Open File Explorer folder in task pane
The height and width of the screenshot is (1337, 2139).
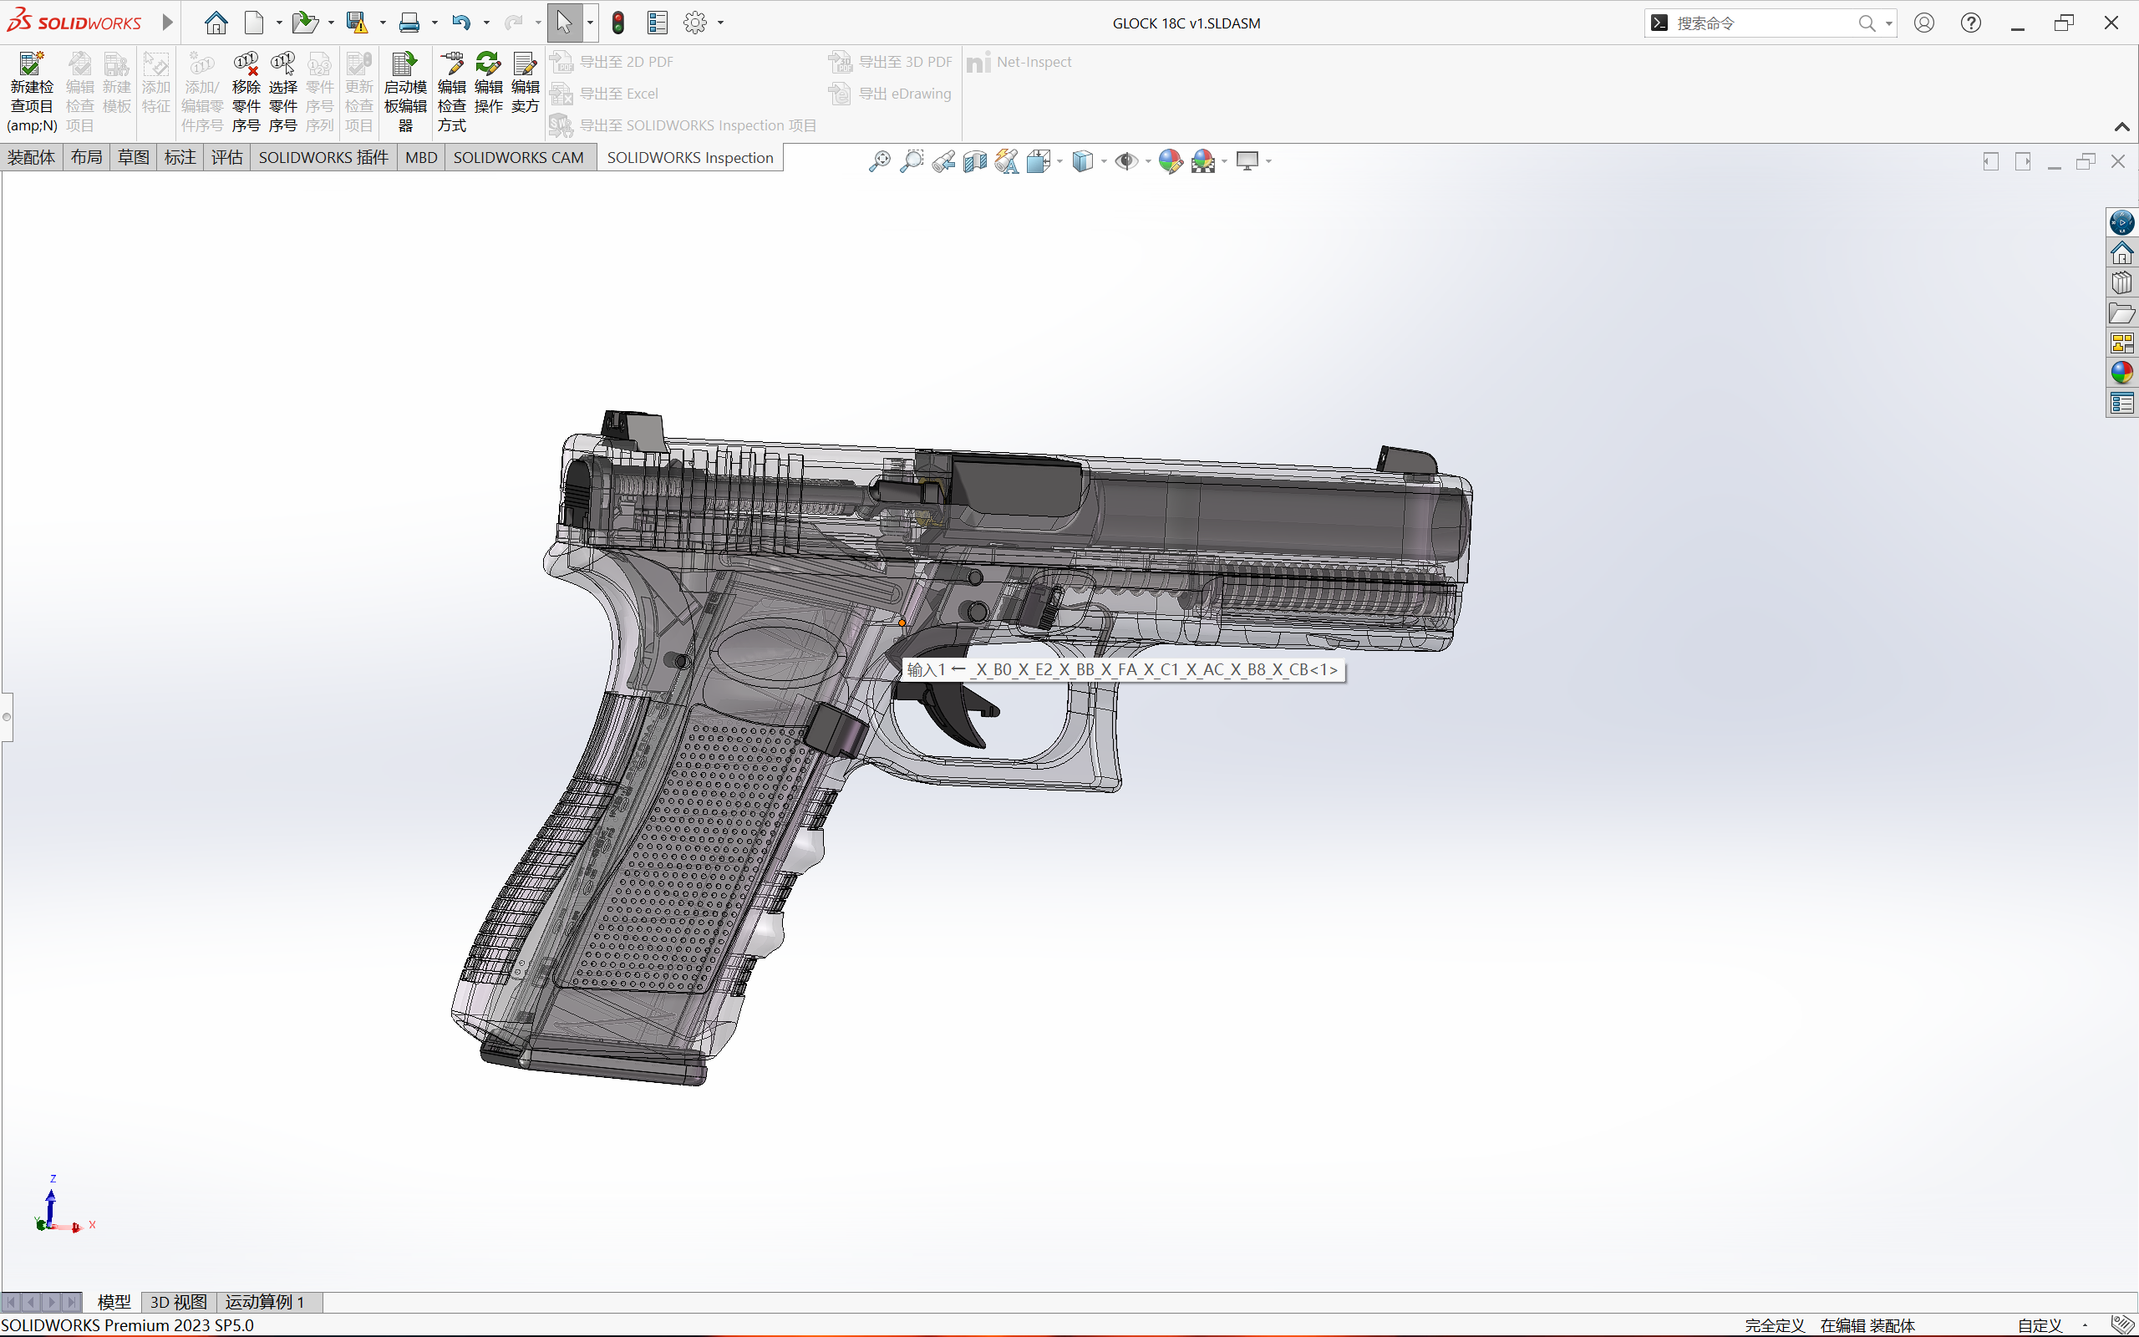[x=2121, y=313]
